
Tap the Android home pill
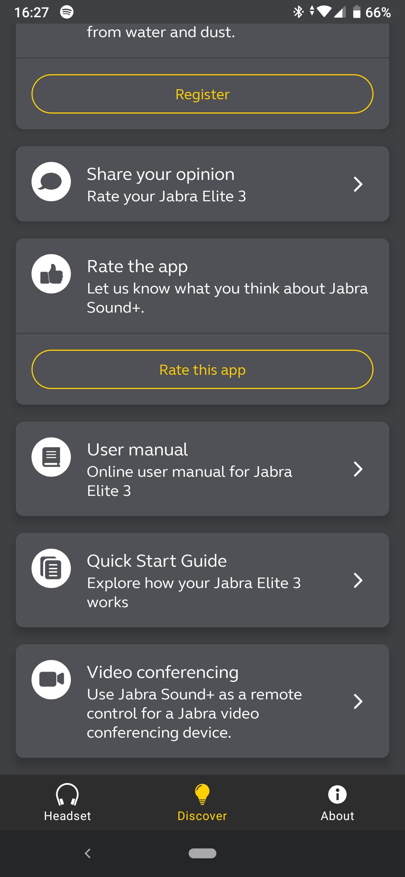coord(202,853)
